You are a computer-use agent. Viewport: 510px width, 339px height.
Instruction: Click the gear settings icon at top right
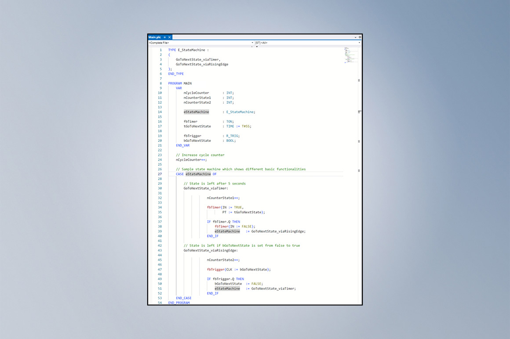360,37
